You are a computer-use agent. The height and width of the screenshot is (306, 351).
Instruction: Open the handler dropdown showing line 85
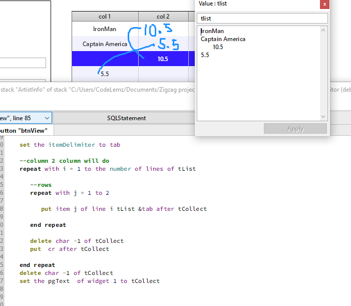coord(25,118)
